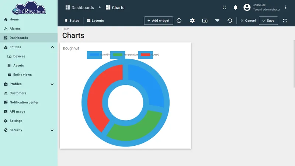Viewport: 295px width, 166px height.
Task: Toggle fullscreen from the top bar
Action: (x=225, y=7)
